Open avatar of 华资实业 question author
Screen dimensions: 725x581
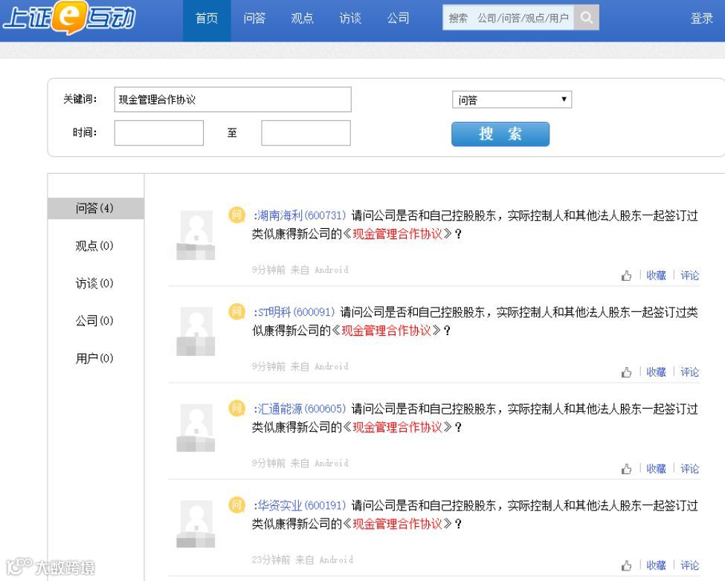tap(196, 525)
